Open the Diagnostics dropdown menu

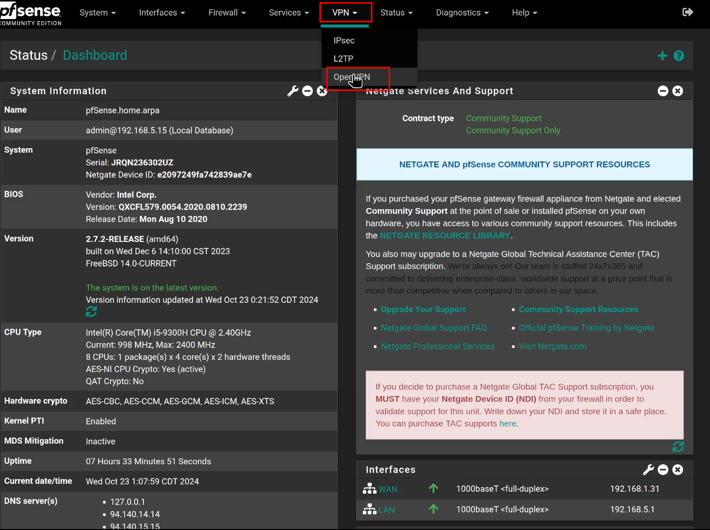tap(462, 13)
